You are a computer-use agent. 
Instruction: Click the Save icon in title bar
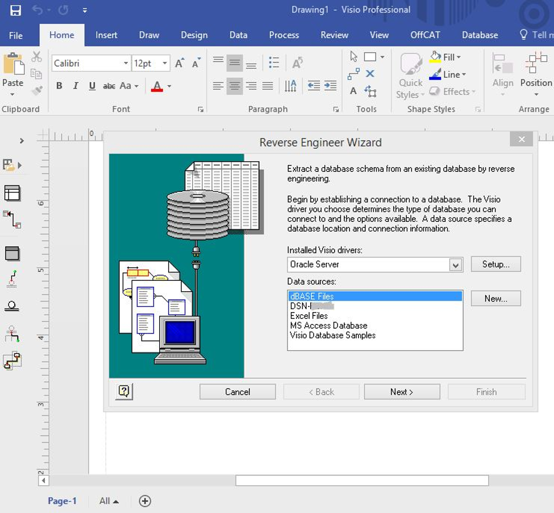click(15, 10)
